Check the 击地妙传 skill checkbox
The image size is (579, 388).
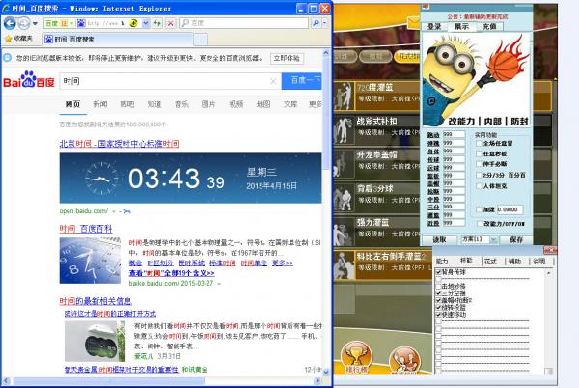(438, 286)
